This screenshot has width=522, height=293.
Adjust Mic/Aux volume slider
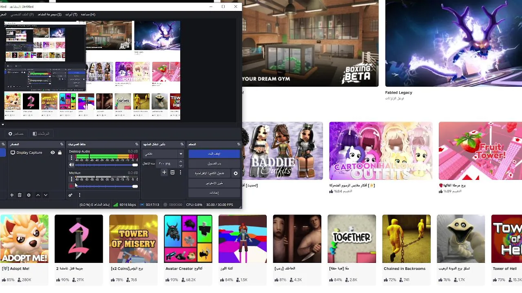point(106,186)
